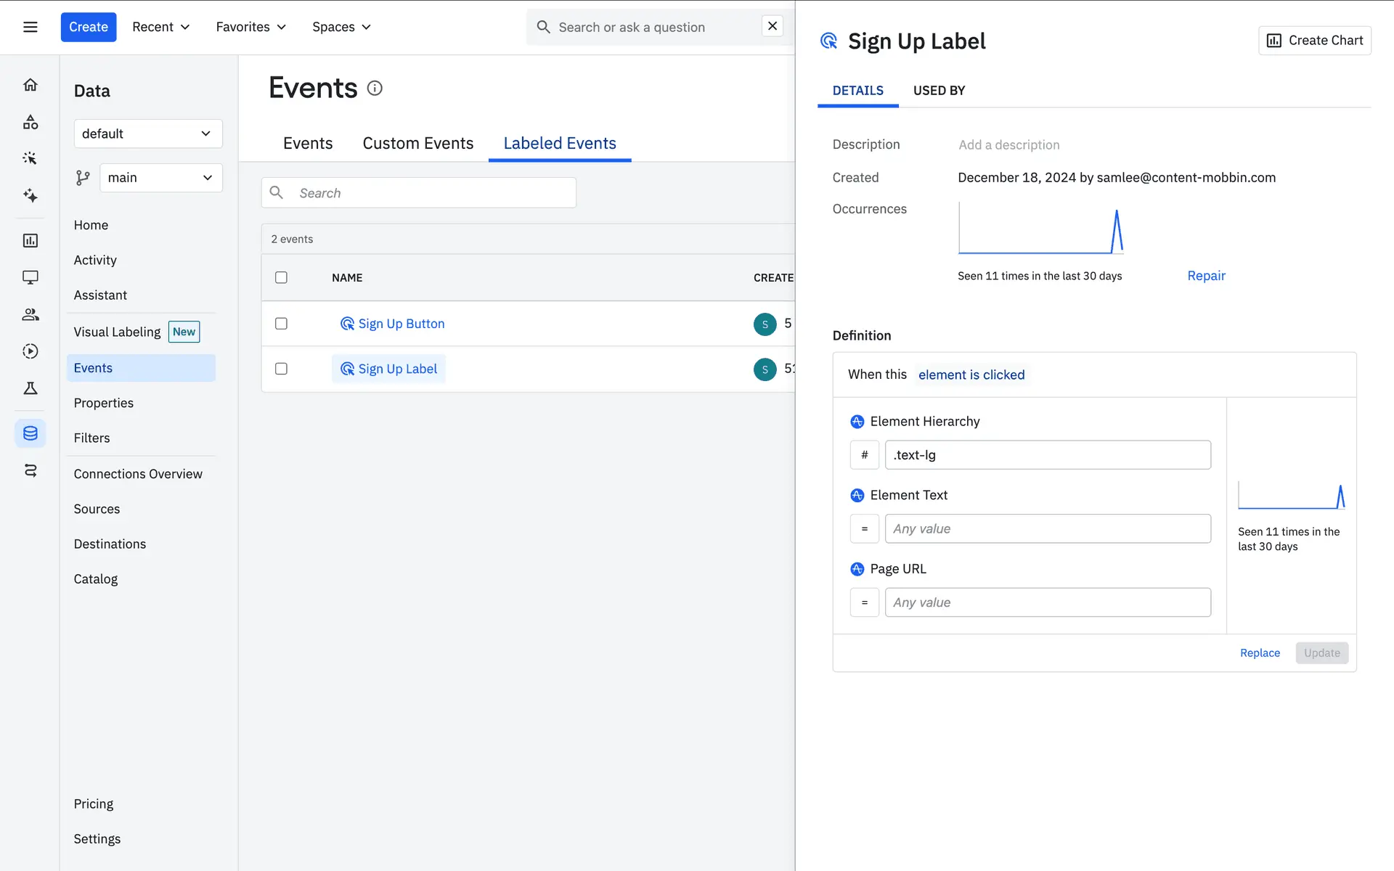Click the info icon beside Events title

(x=375, y=88)
